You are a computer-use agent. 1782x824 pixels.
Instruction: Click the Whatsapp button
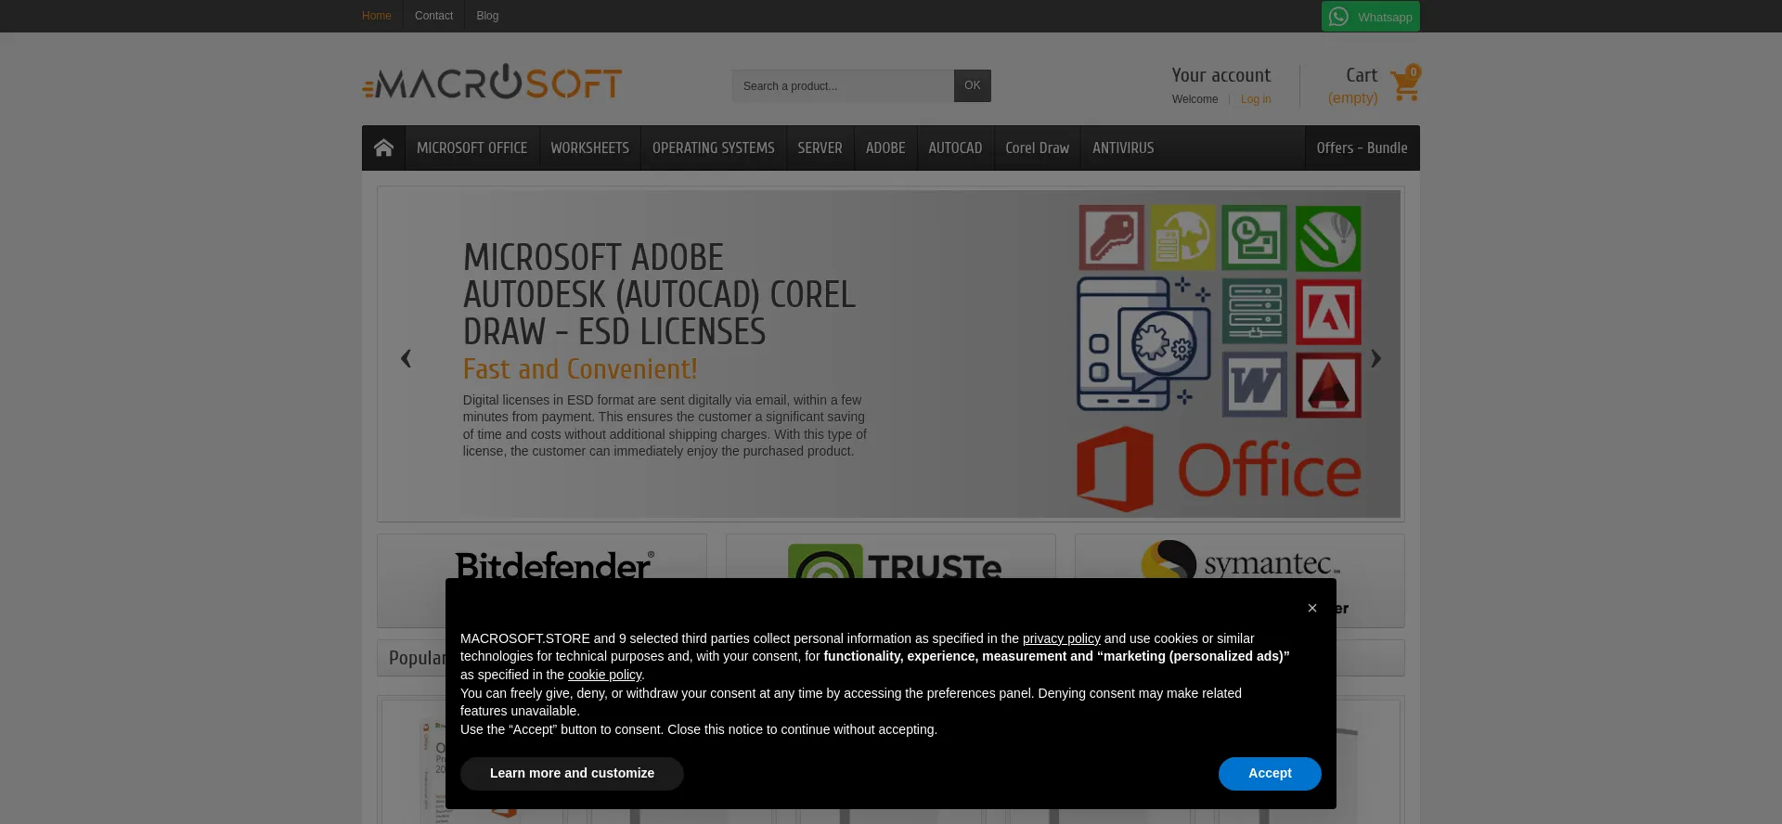[1370, 17]
